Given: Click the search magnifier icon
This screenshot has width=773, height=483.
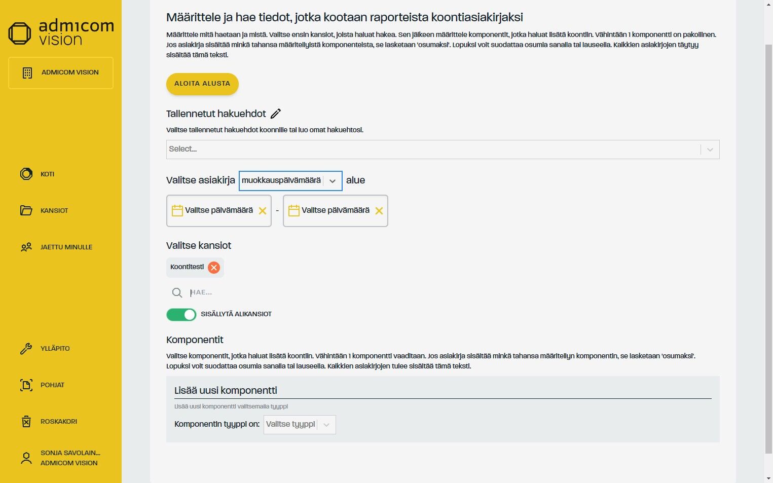Looking at the screenshot, I should (177, 292).
